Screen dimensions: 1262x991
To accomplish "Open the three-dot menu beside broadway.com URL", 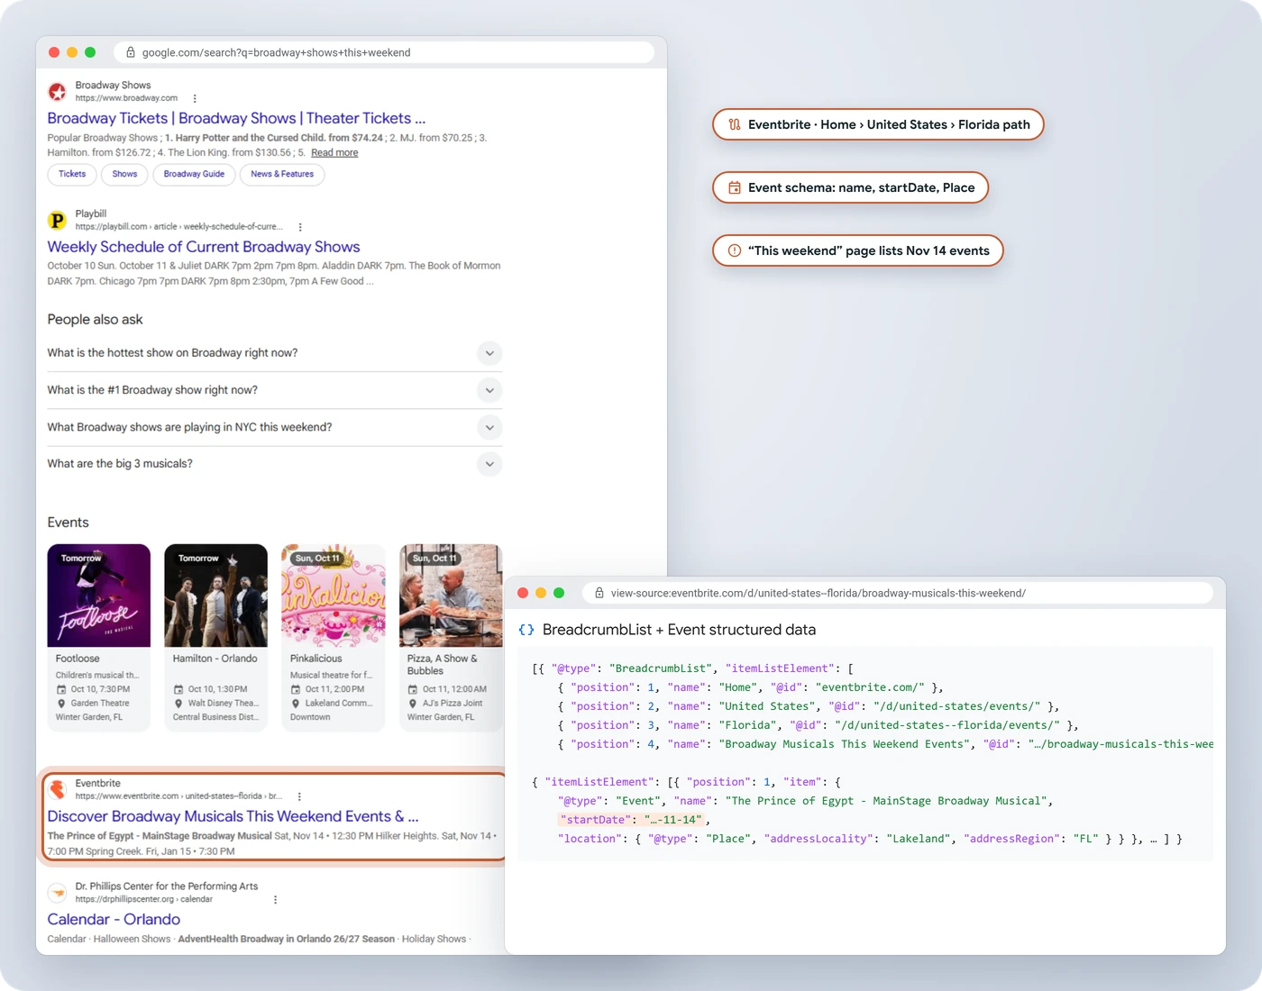I will [195, 99].
